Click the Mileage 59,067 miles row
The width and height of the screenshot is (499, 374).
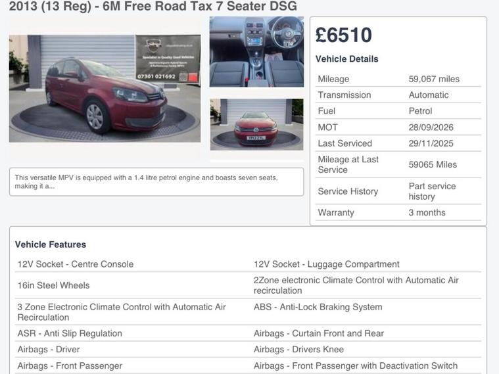tap(398, 79)
